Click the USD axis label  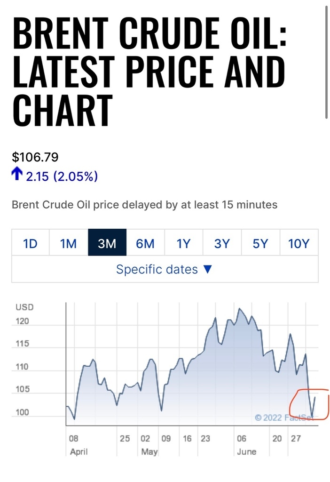coord(25,307)
